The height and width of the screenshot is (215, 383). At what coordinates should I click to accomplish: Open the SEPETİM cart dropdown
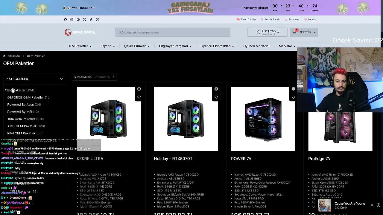coord(304,32)
